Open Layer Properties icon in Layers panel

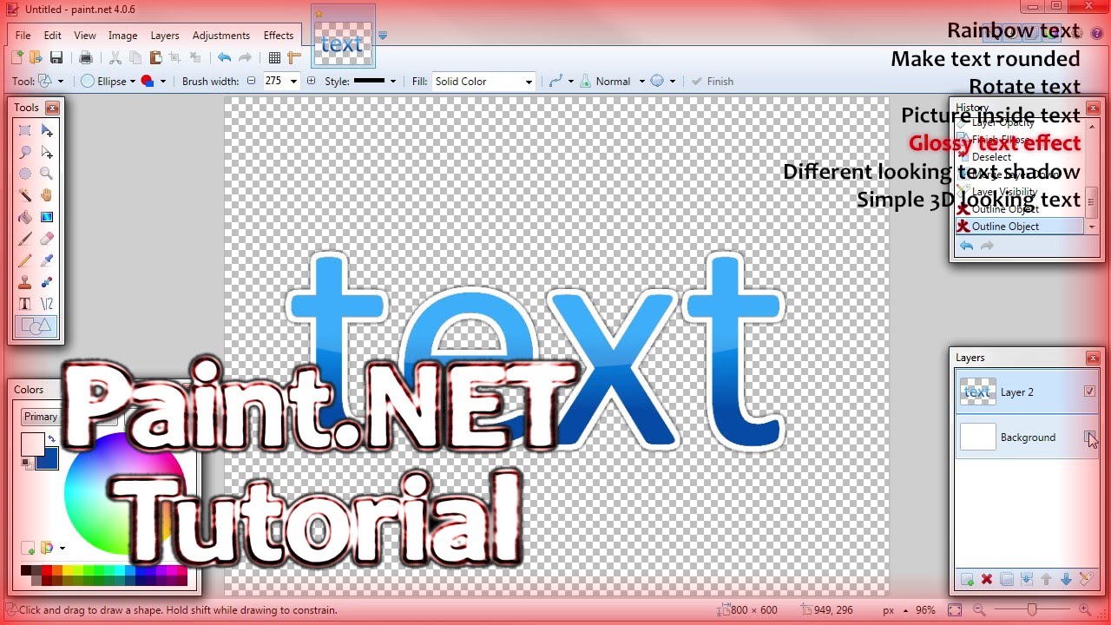[x=1086, y=579]
